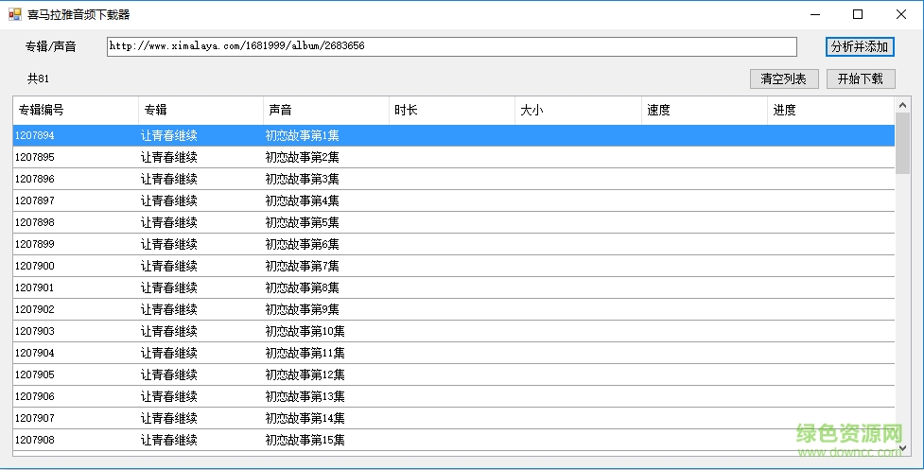Click album number 1207896

(35, 179)
